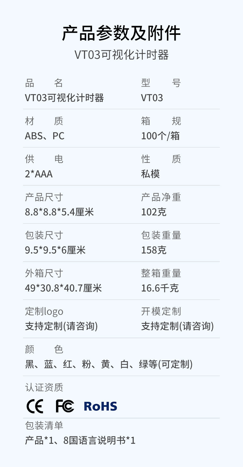Select the packing list text 产品*1、8国语言说明书*1
The image size is (243, 467).
pyautogui.click(x=80, y=440)
